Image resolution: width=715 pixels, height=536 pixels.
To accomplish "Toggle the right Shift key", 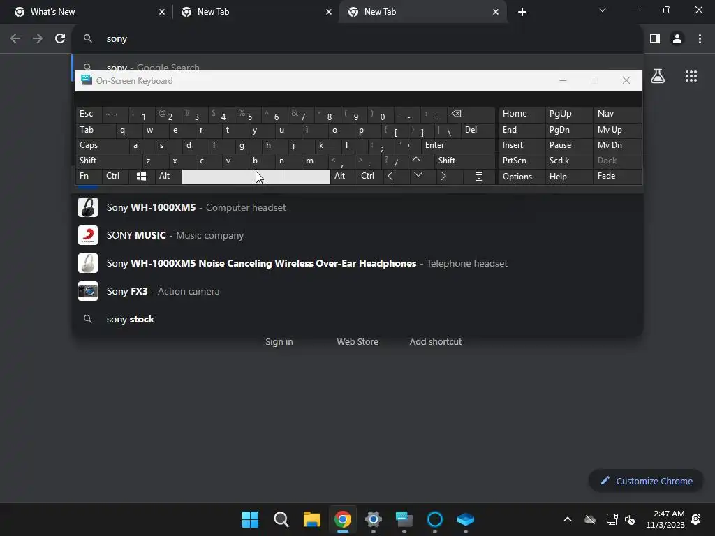I will (x=464, y=161).
